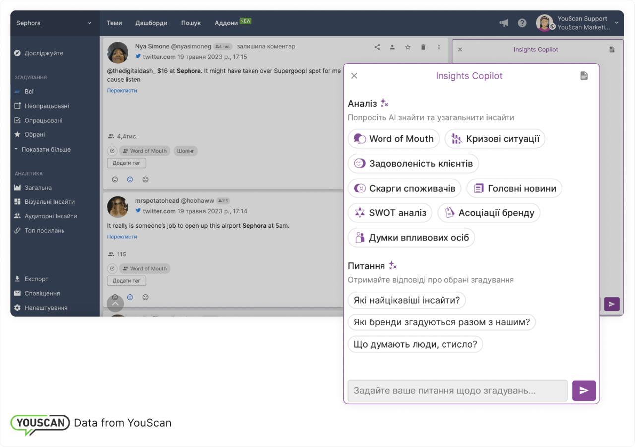Set positive sentiment smiley on the mention
635x447 pixels.
pos(115,179)
